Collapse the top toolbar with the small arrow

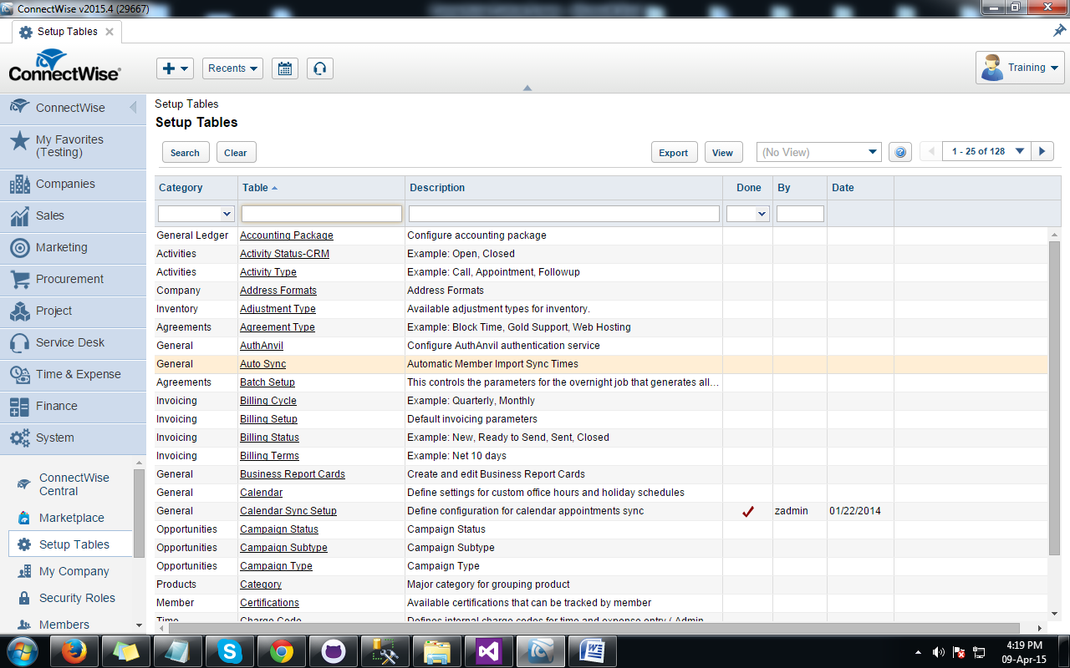[527, 88]
